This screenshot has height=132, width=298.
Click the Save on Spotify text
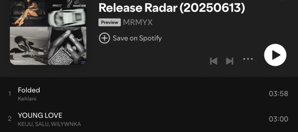click(137, 38)
